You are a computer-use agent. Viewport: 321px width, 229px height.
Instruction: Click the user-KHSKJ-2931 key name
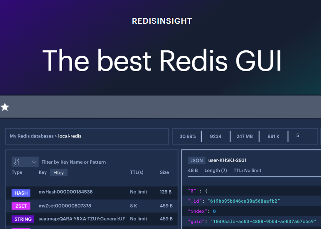[x=227, y=160]
